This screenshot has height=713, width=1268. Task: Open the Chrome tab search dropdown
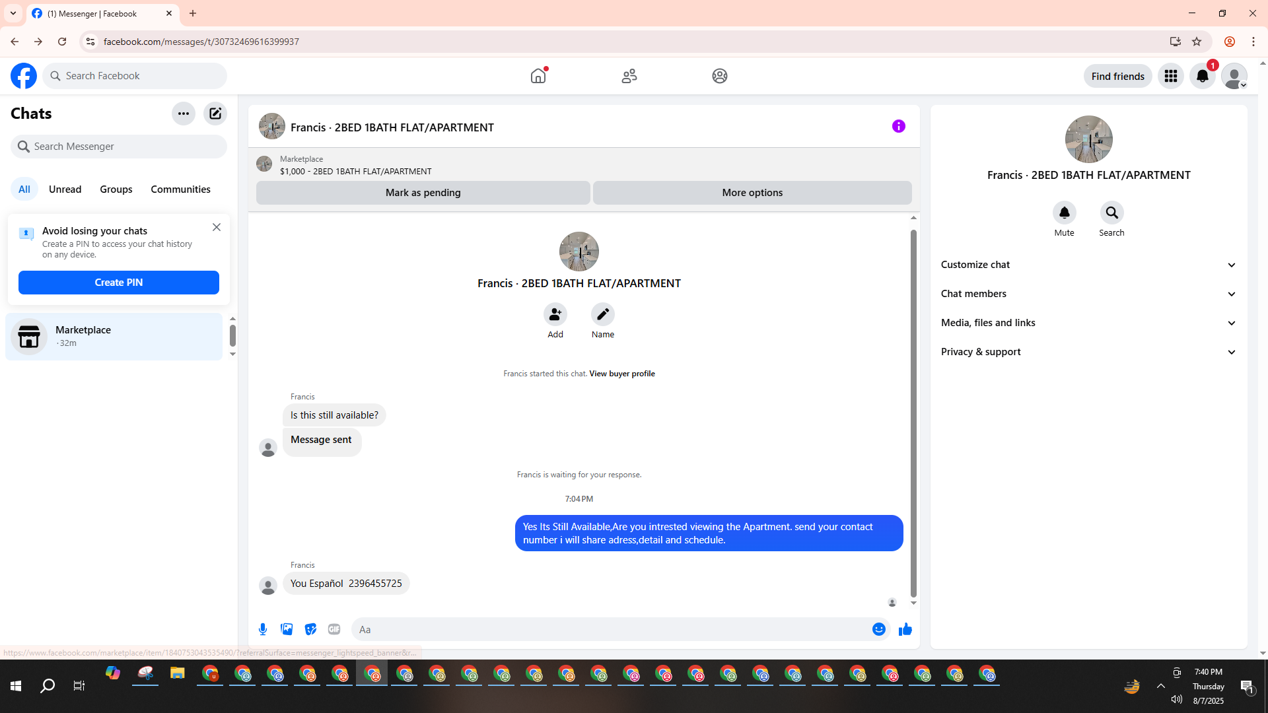[x=13, y=13]
